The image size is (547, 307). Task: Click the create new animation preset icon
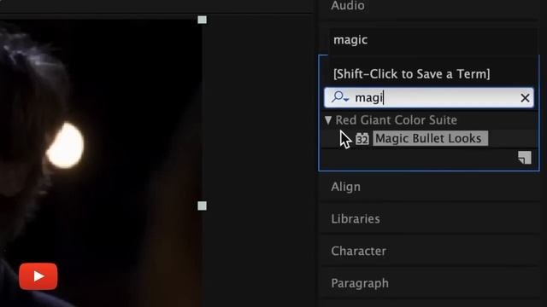point(524,158)
